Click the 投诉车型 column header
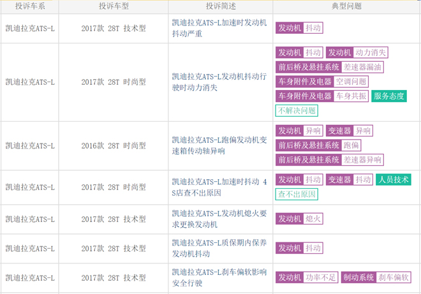 point(114,6)
